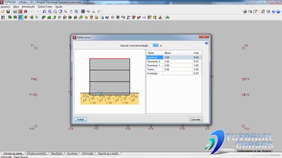282x158 pixels.
Task: Click the Cota -0.50 cell of Fundação
Action: pyautogui.click(x=197, y=73)
